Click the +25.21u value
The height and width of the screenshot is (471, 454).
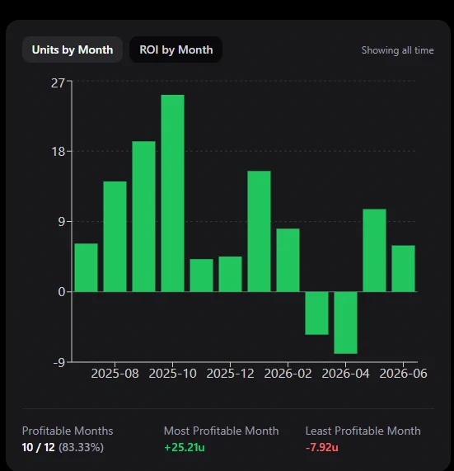pyautogui.click(x=185, y=447)
